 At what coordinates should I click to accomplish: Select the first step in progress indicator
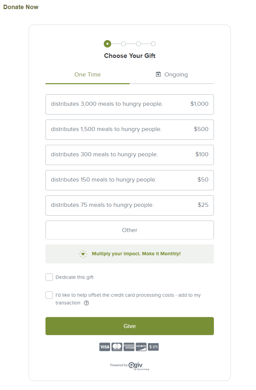click(107, 44)
